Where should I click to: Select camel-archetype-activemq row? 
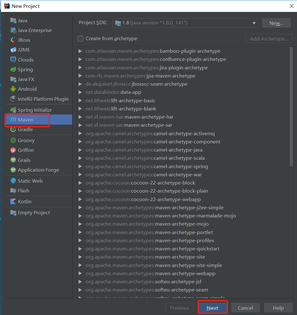tap(183, 133)
